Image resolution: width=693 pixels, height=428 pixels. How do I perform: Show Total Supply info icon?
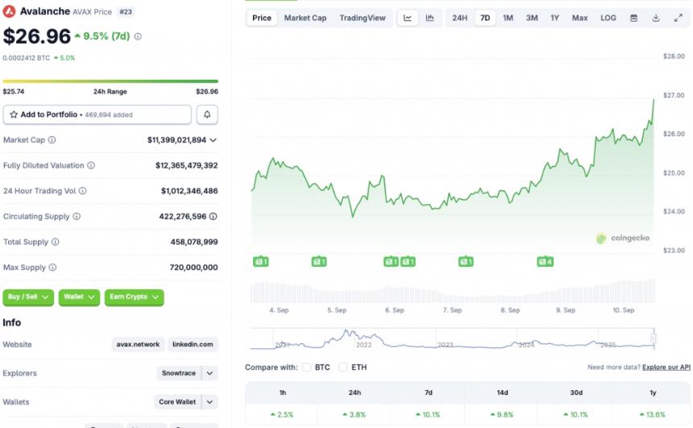pyautogui.click(x=56, y=242)
